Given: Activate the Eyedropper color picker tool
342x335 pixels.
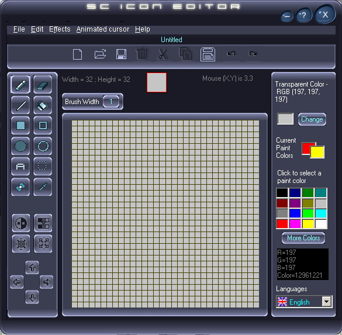Looking at the screenshot, I should (x=43, y=187).
